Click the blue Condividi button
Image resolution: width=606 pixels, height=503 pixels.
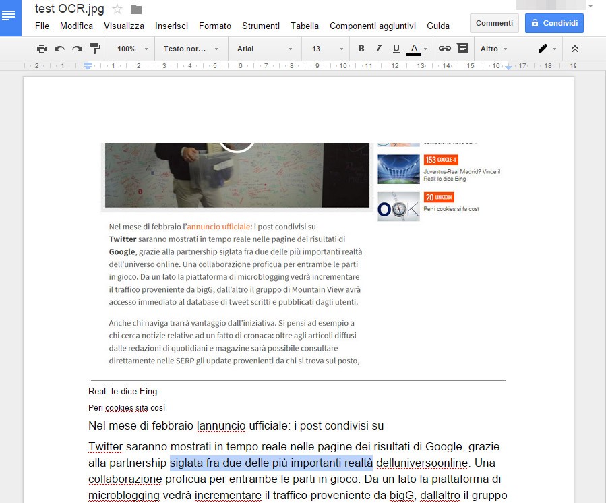tap(553, 22)
